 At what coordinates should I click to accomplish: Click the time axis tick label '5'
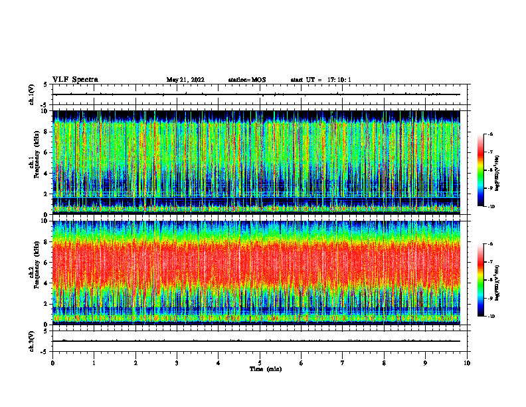[x=260, y=363]
